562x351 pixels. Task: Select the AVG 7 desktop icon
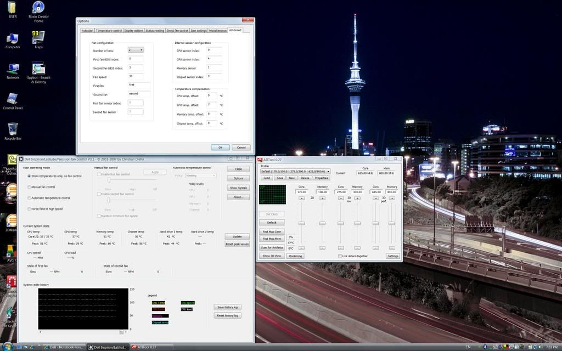[x=11, y=253]
